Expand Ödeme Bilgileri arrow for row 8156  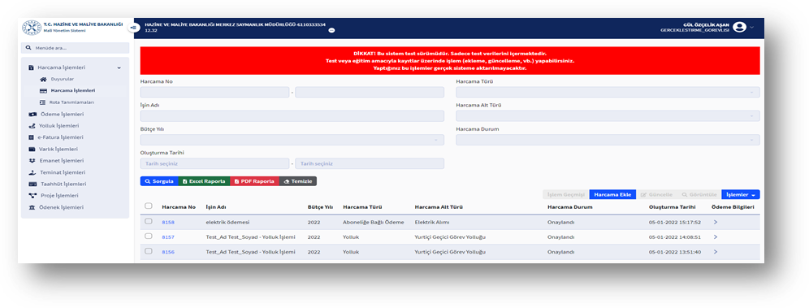[x=716, y=252]
